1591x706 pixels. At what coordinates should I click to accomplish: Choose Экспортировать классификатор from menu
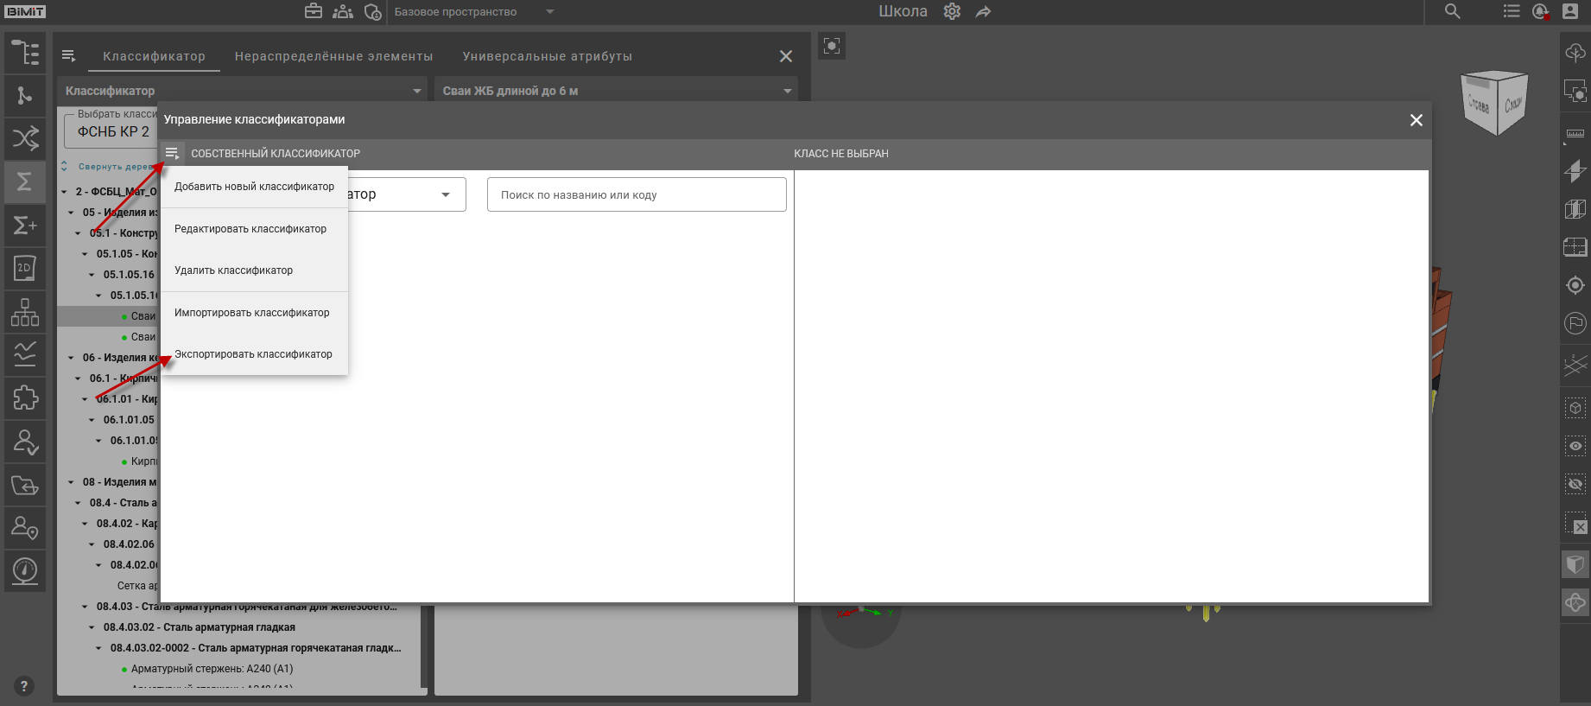[253, 354]
